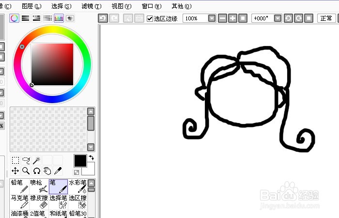The image size is (339, 218).
Task: Choose the 选区擦 selection eraser
Action: click(78, 202)
